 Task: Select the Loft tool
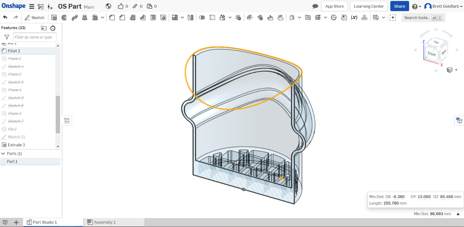click(85, 17)
